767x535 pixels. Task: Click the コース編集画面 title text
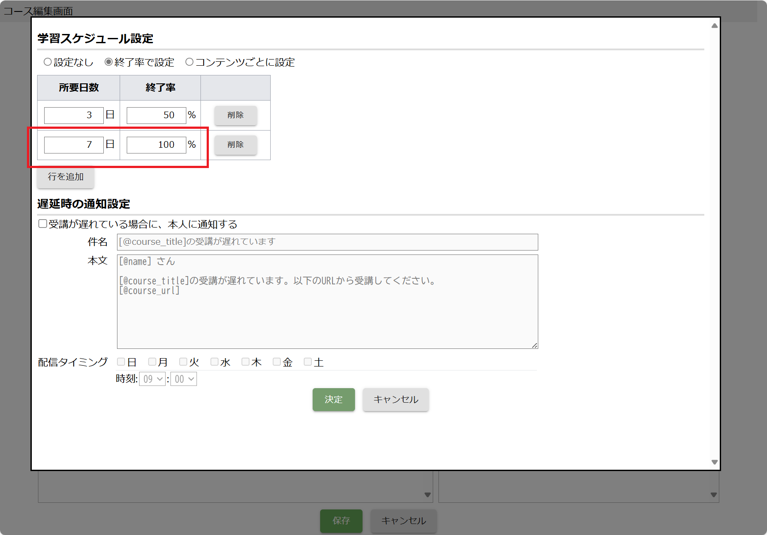(x=38, y=11)
